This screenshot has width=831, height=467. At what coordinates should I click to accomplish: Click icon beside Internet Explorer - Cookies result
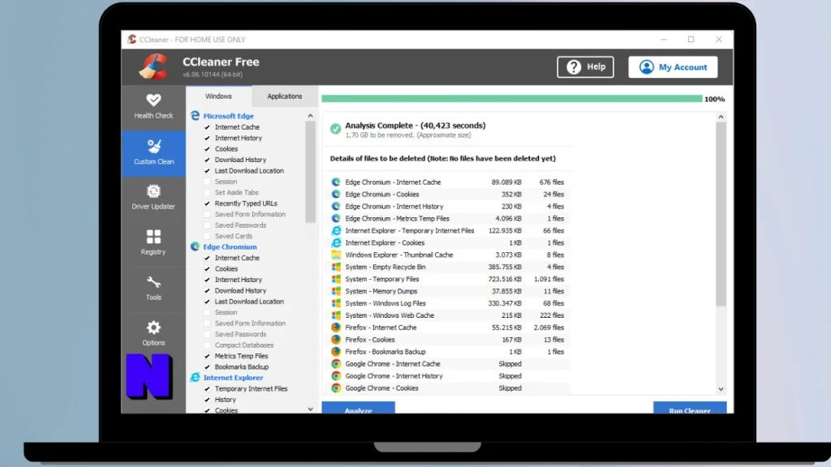[x=335, y=242]
